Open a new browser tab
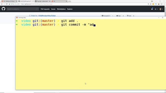Image resolution: width=166 pixels, height=93 pixels. (70, 1)
